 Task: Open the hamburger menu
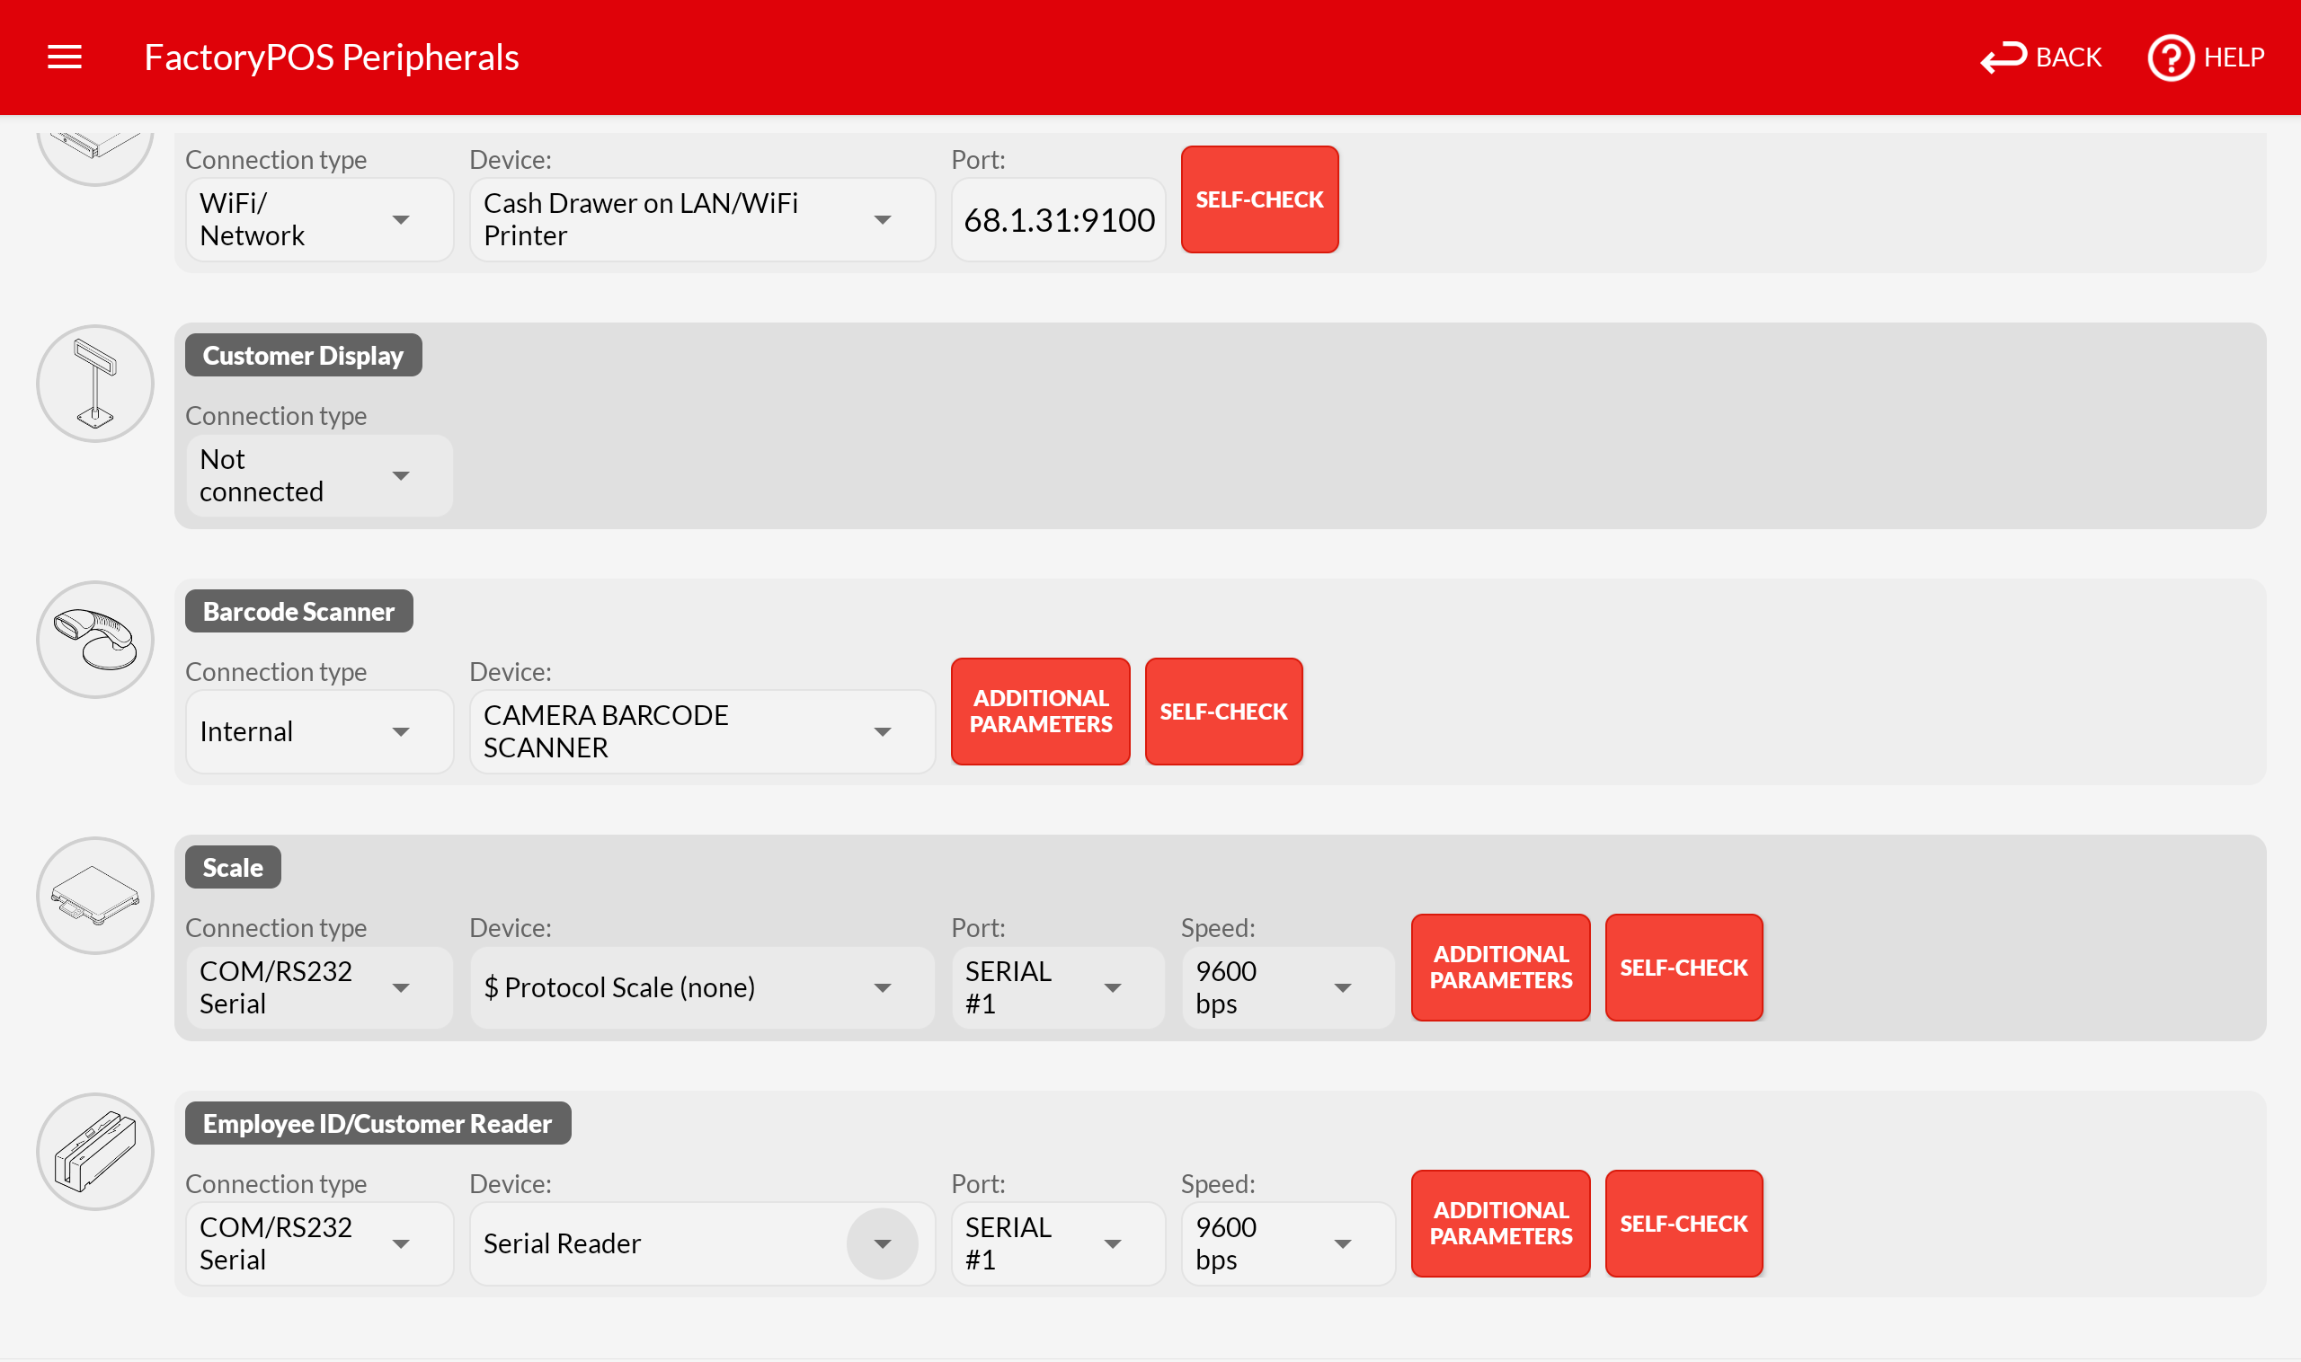click(65, 57)
